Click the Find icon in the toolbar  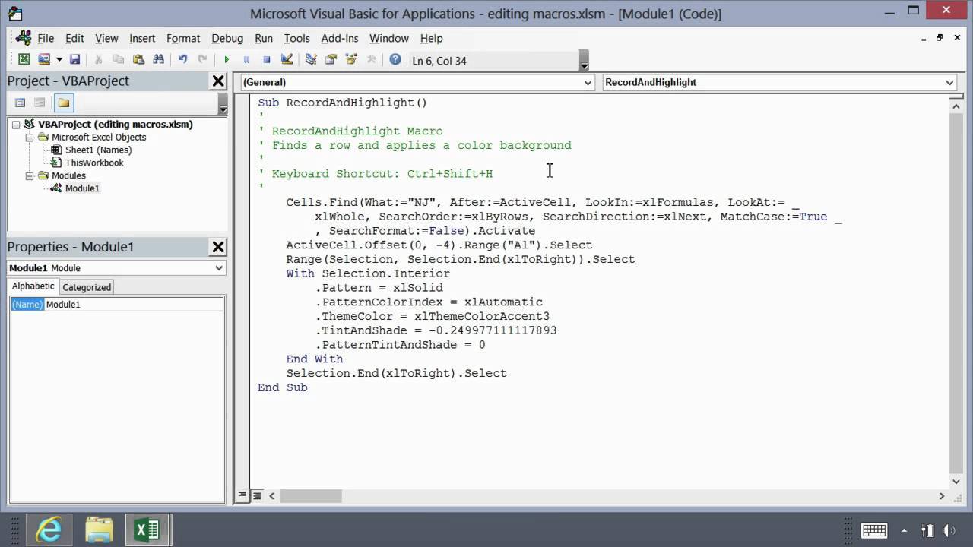click(160, 60)
